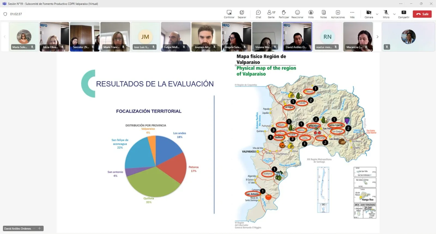Raise hand with Participar icon
Viewport: 436px width, 234px height.
tap(284, 14)
